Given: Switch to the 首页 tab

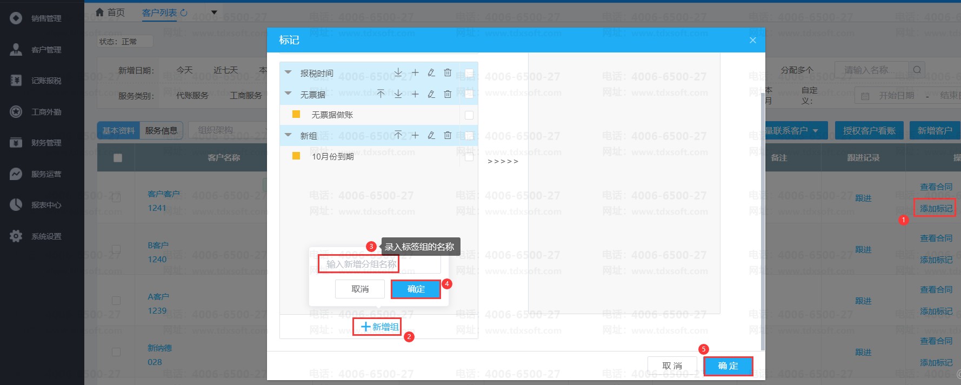Looking at the screenshot, I should tap(110, 12).
